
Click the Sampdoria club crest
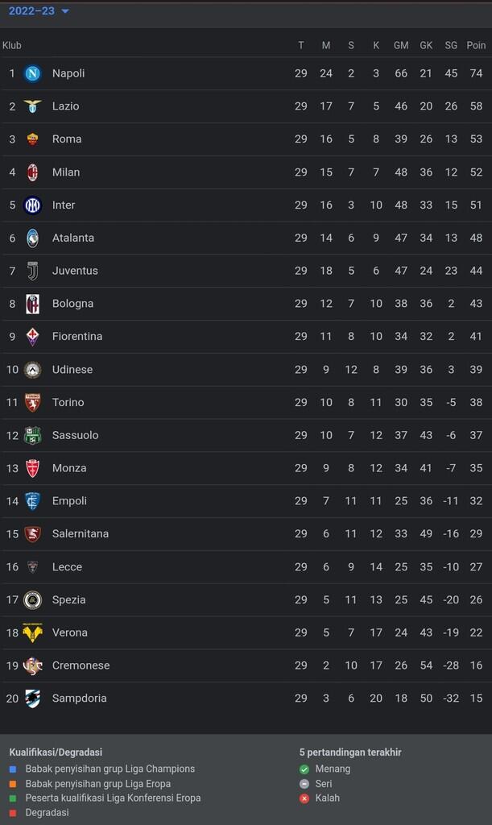tap(33, 699)
